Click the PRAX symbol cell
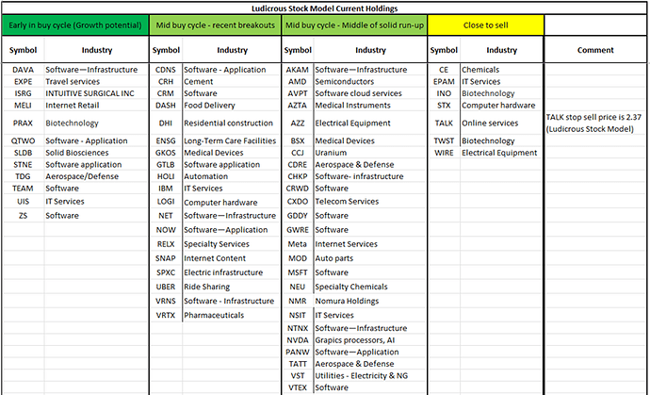The width and height of the screenshot is (650, 395). pos(23,123)
